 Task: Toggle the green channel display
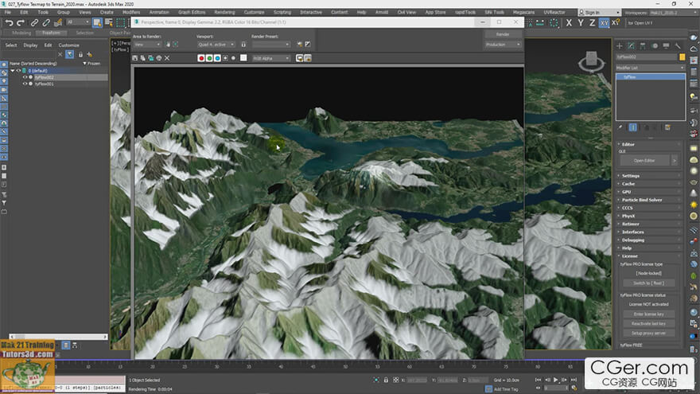click(209, 58)
